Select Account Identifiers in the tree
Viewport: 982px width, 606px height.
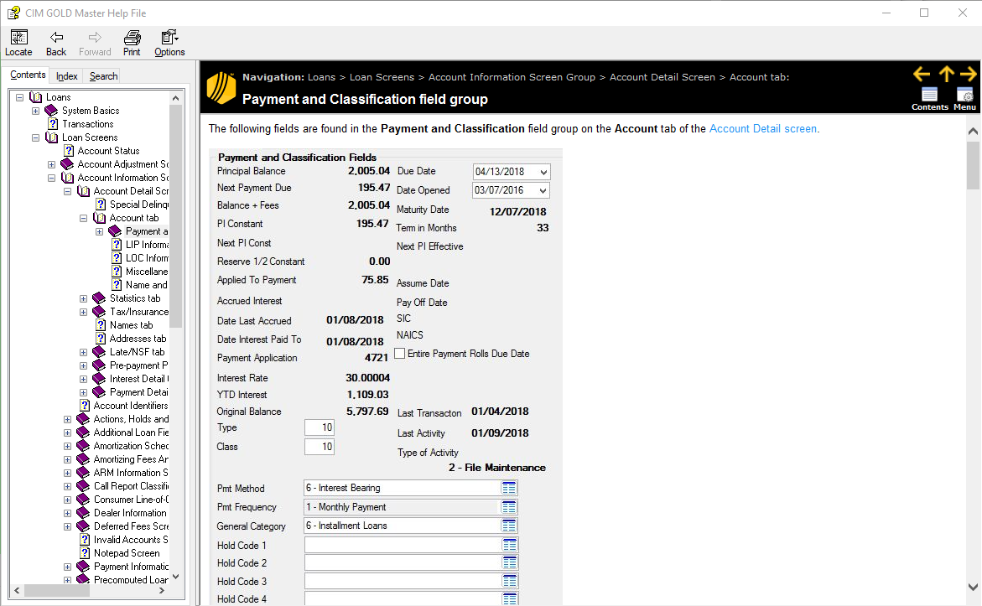pyautogui.click(x=130, y=406)
